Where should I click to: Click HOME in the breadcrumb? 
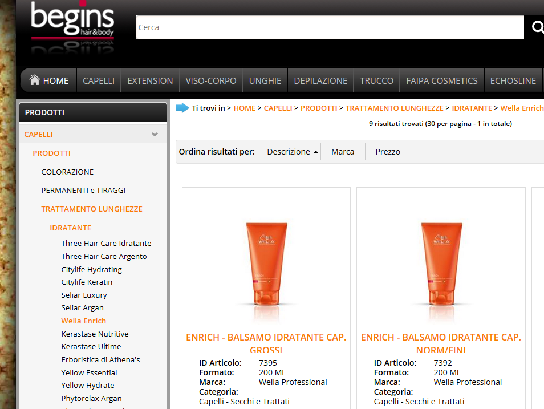coord(245,108)
